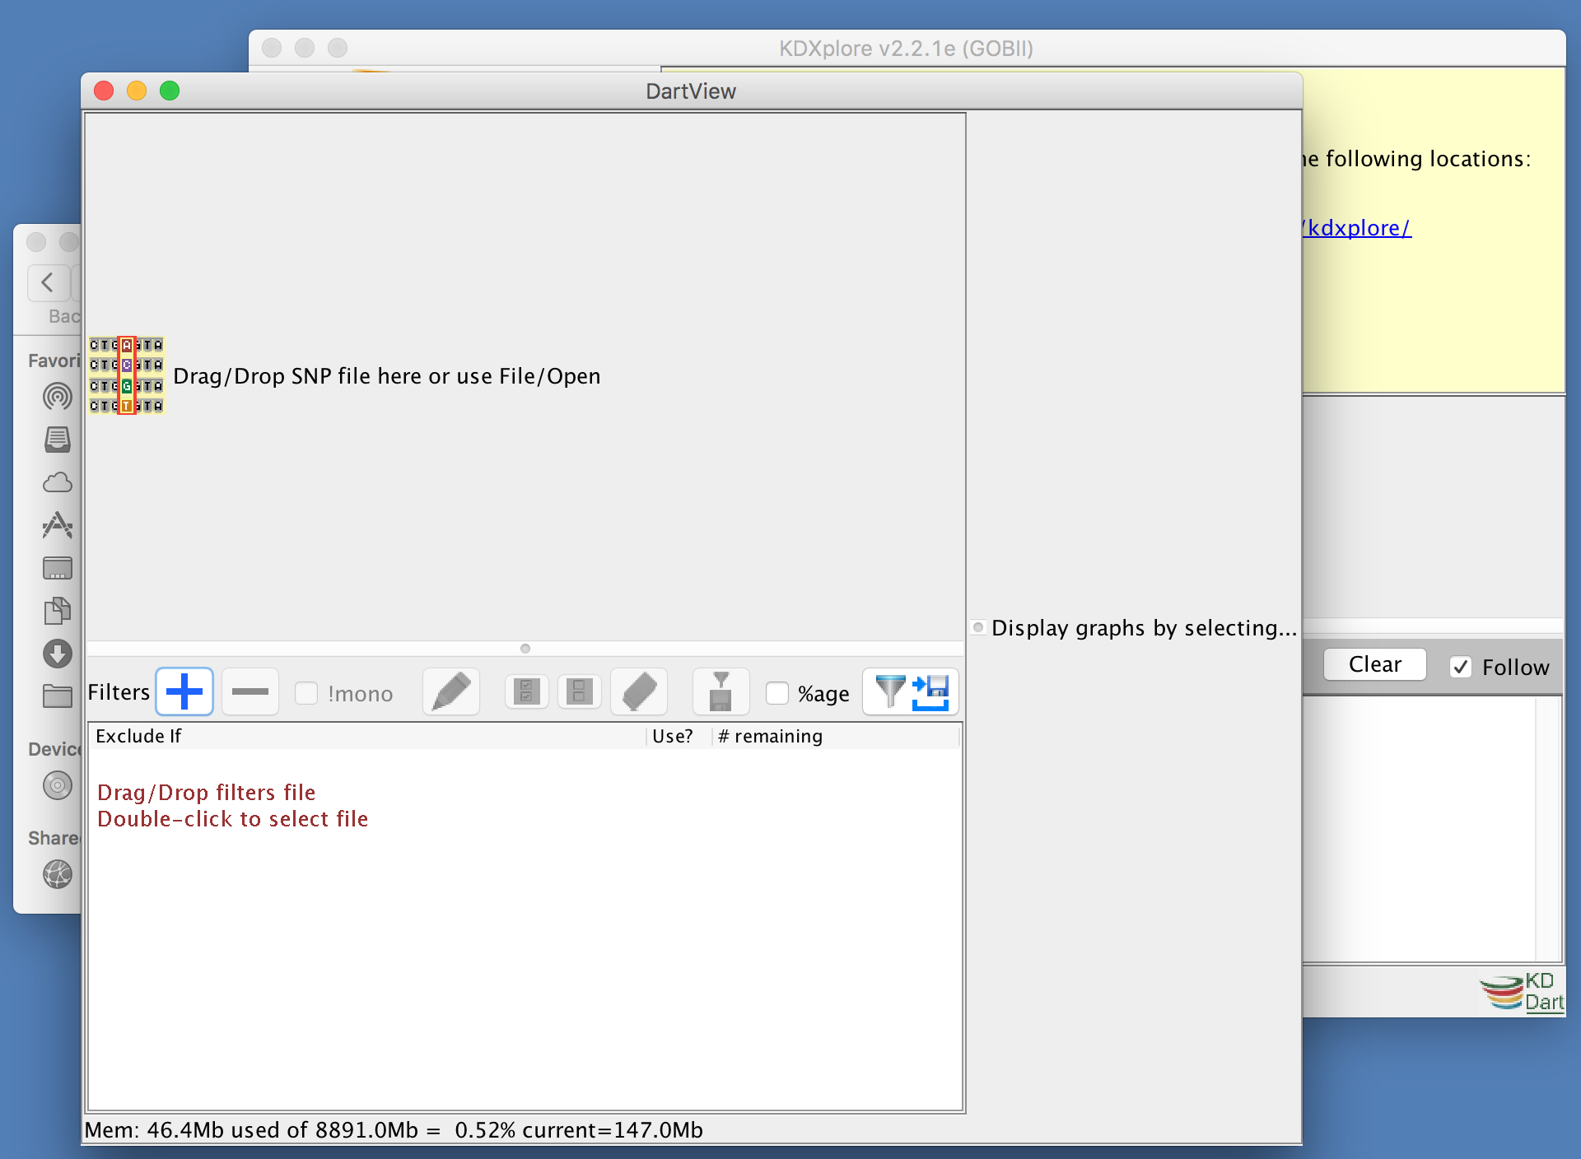
Task: Click the eraser clear-filters icon
Action: coord(639,691)
